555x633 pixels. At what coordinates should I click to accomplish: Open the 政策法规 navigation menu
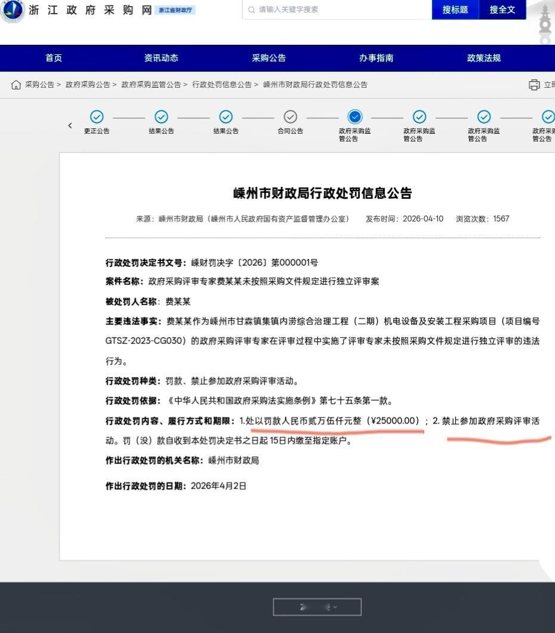[483, 58]
